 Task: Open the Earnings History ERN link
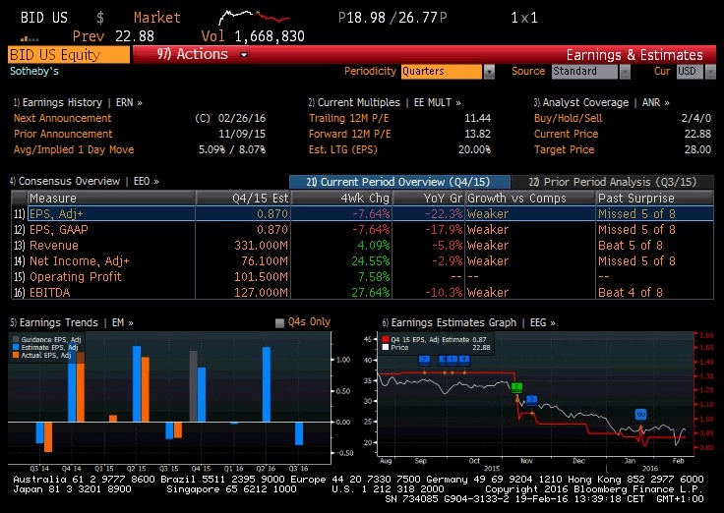click(x=78, y=103)
